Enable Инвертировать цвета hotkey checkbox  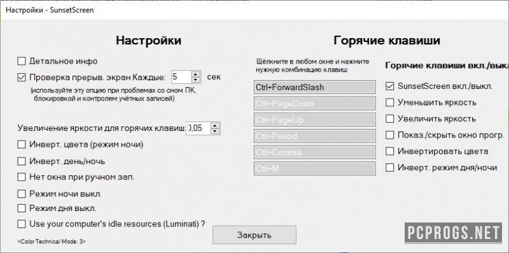389,151
